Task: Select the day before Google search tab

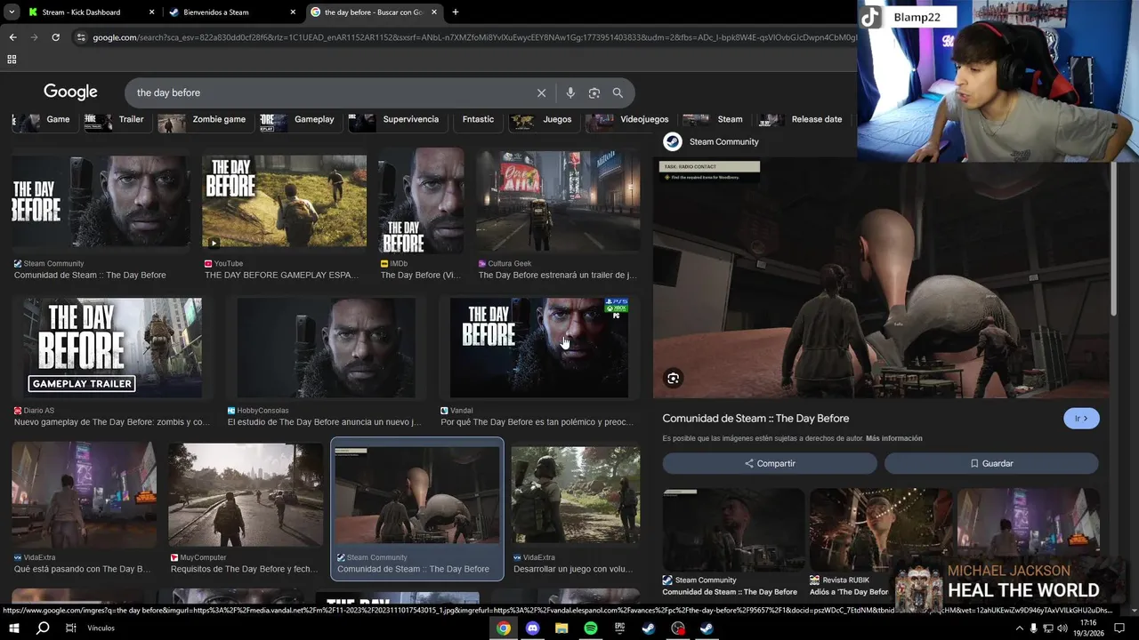Action: pyautogui.click(x=375, y=12)
